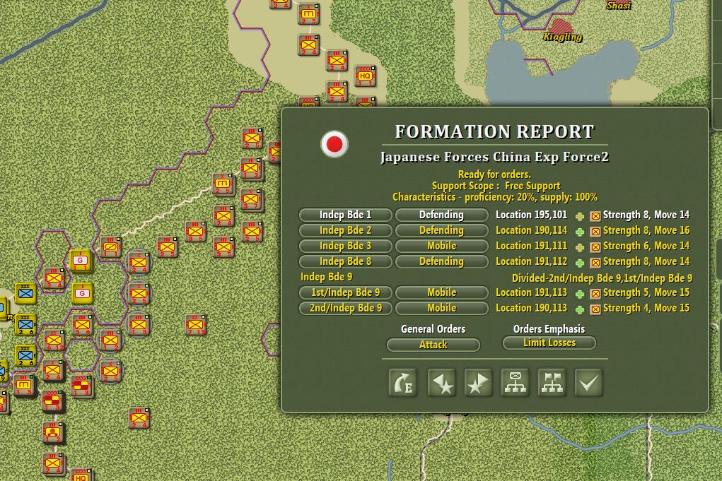This screenshot has width=722, height=481.
Task: Change Indep Bde 2 Defending status
Action: tap(441, 230)
